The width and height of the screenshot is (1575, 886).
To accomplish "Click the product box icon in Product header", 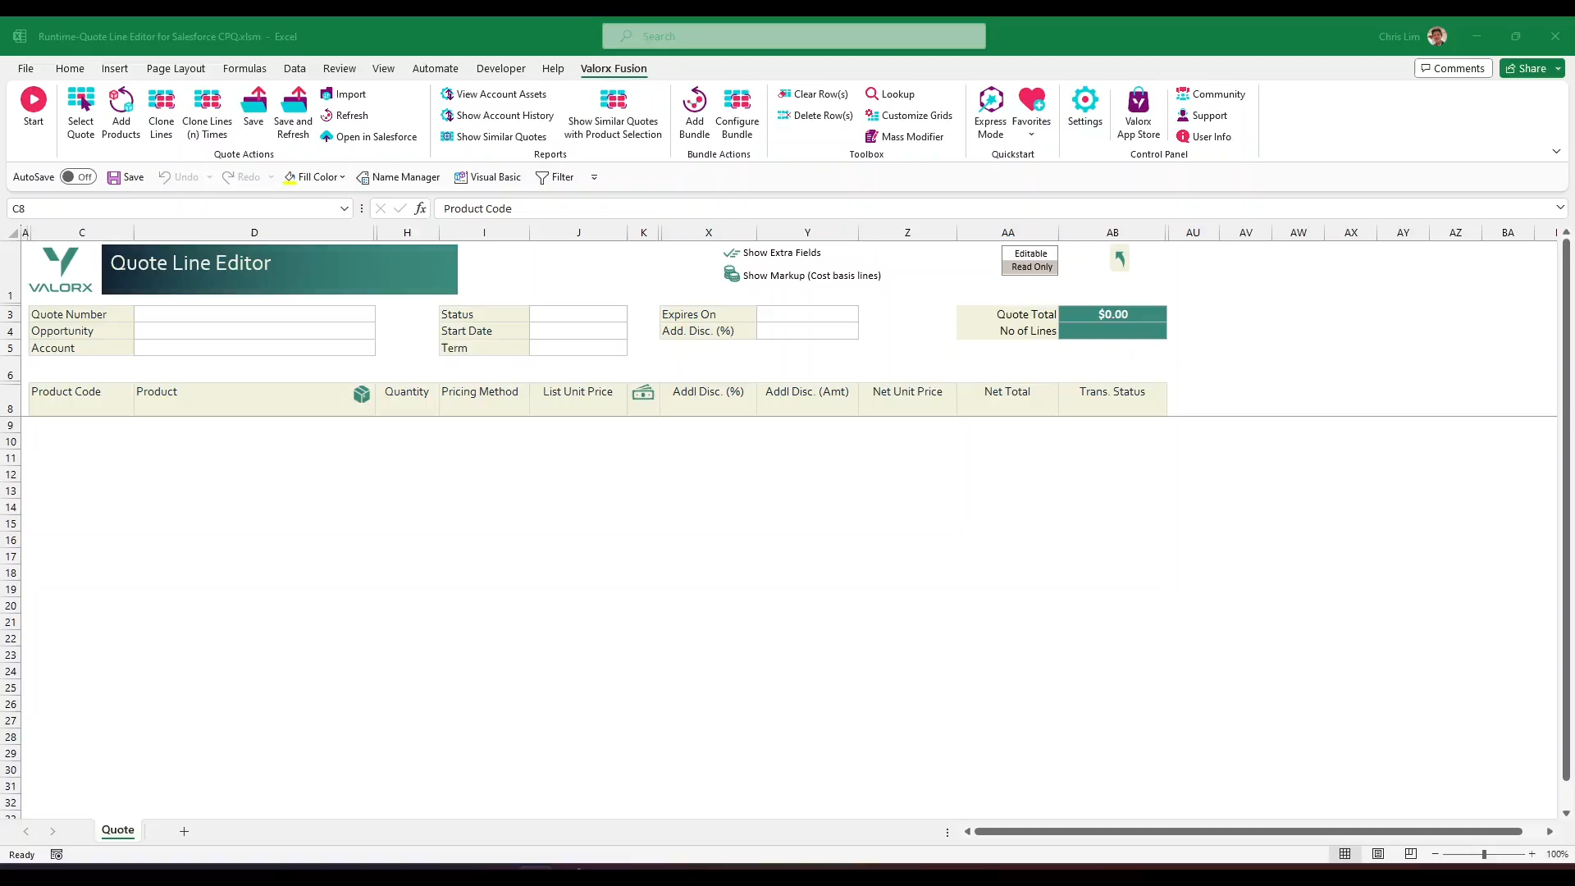I will [x=362, y=395].
